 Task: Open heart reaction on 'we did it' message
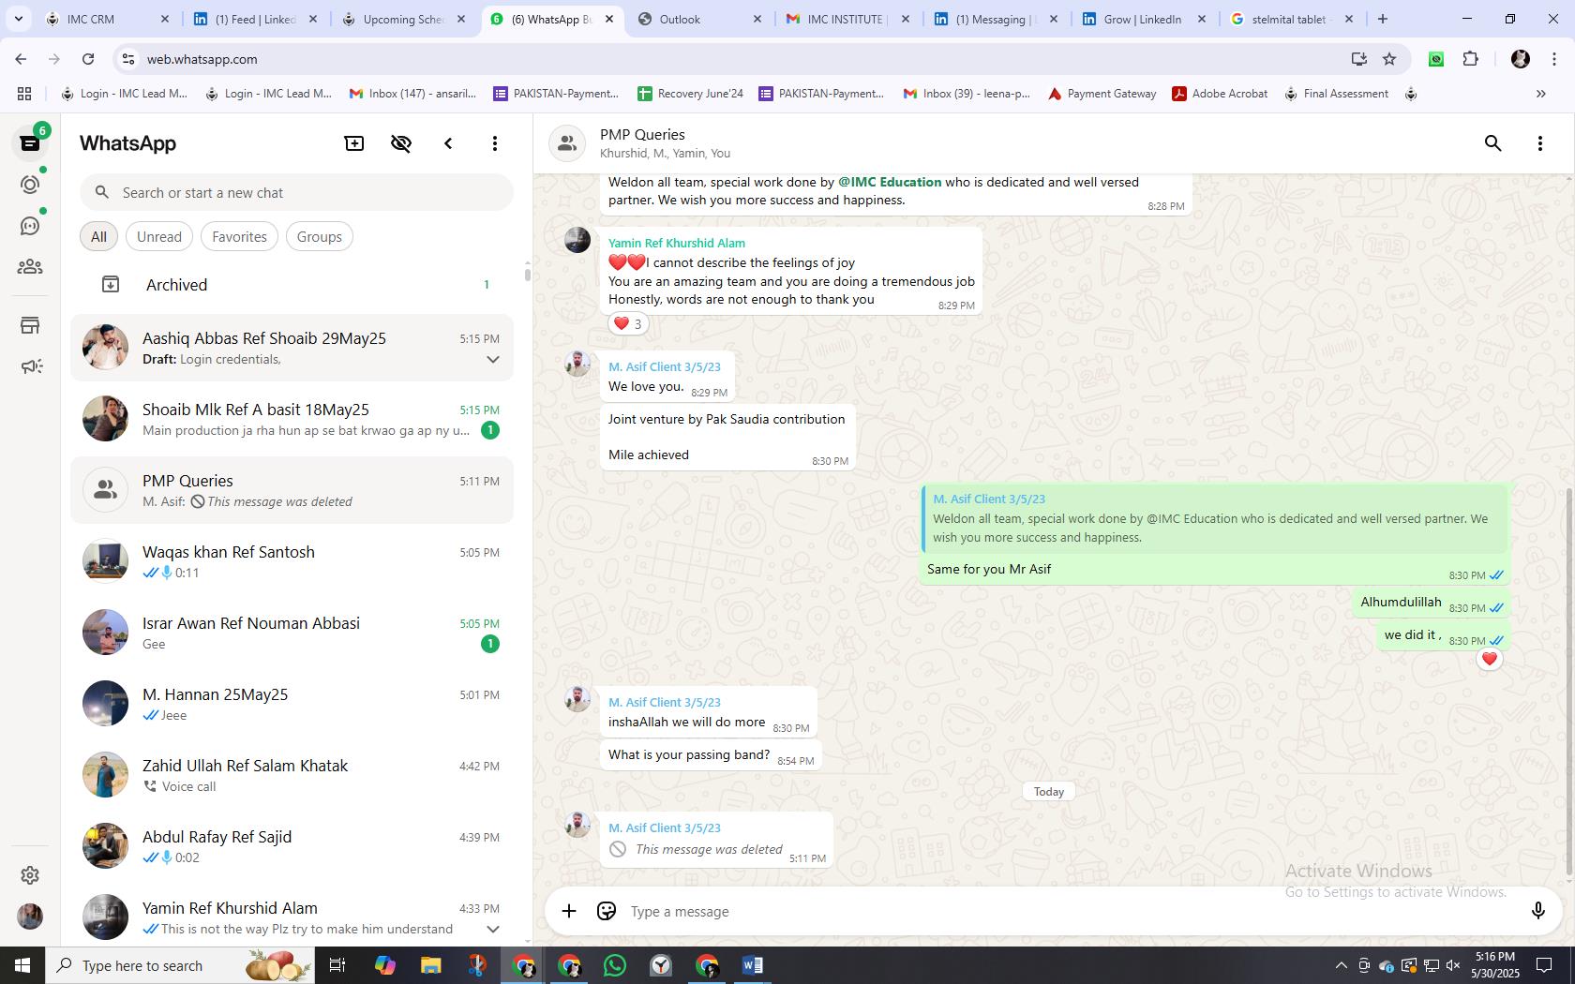(x=1490, y=659)
